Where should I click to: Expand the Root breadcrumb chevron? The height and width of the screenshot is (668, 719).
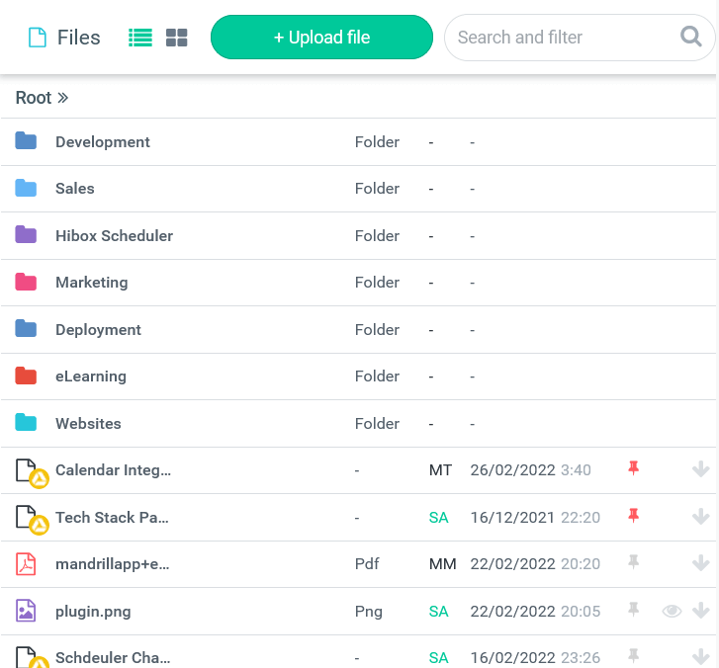click(63, 98)
